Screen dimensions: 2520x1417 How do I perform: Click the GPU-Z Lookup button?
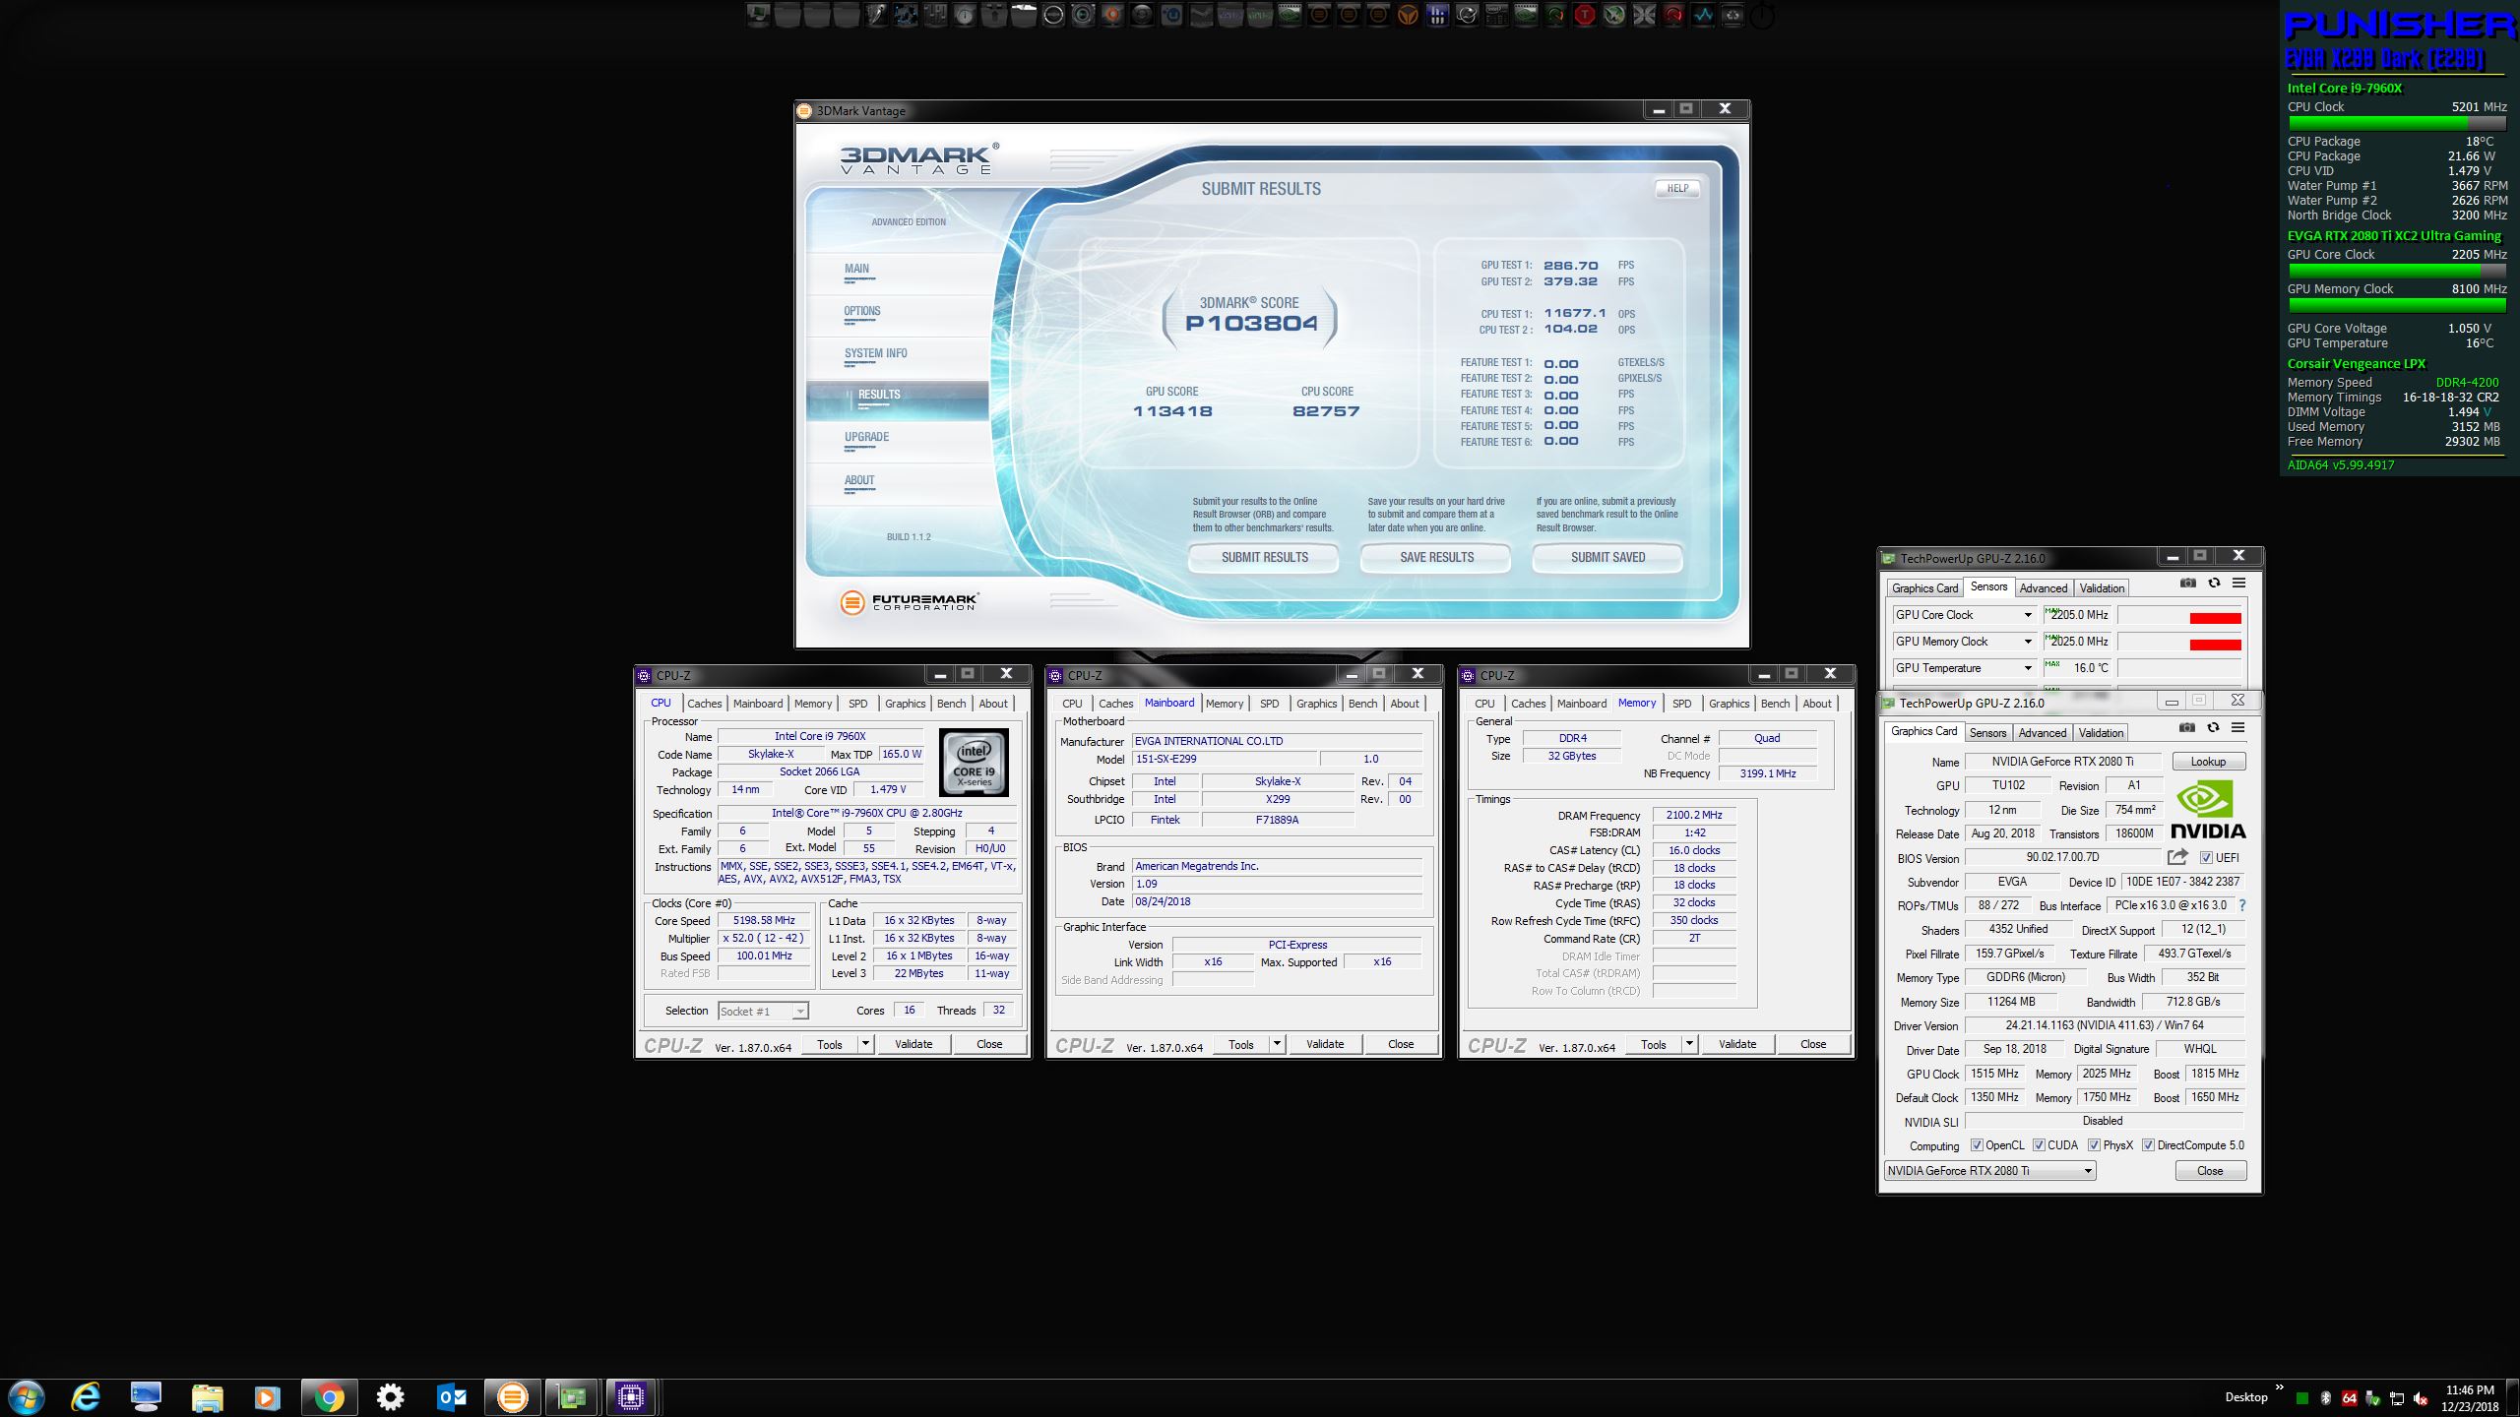2207,762
